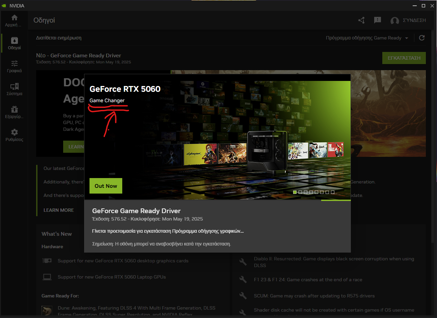Click ΣΥΝΔΕΣΗ to sign in

(414, 20)
